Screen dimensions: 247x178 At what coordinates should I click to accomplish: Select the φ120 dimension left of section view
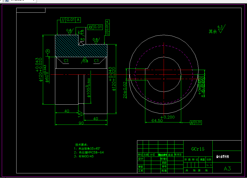point(39,69)
